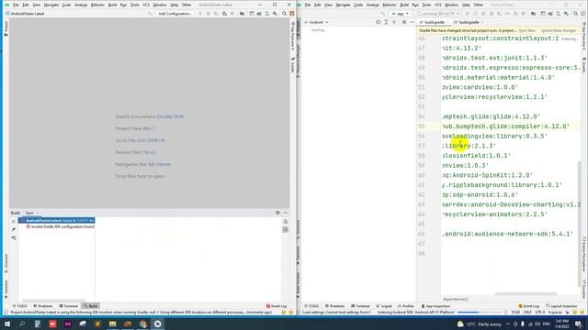Open Adobe XD from taskbar
Screen dimensions: 588x330
67,324
